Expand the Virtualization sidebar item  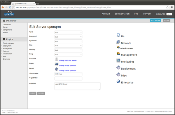[x=2, y=54]
